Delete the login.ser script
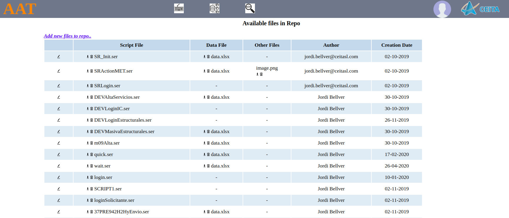Screen dimensions: 509x218 [91, 177]
